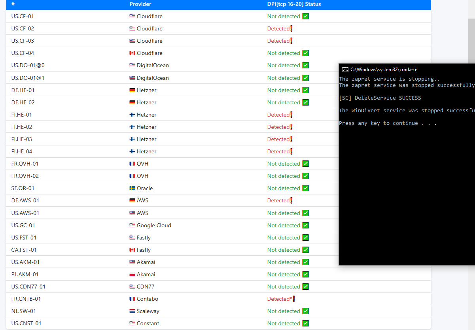Click the CDN77 provider text
This screenshot has width=475, height=330.
146,287
